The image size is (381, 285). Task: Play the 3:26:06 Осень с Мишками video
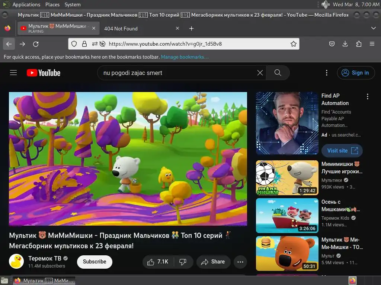[287, 216]
